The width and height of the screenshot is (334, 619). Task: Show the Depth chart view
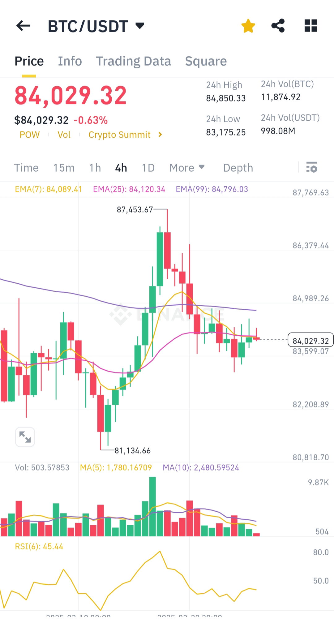238,168
